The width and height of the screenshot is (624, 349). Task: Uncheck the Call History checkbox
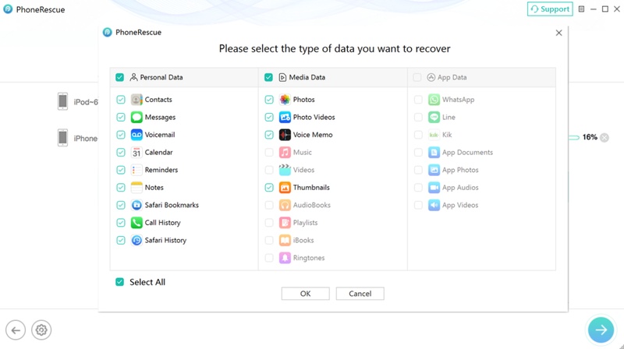click(x=121, y=223)
